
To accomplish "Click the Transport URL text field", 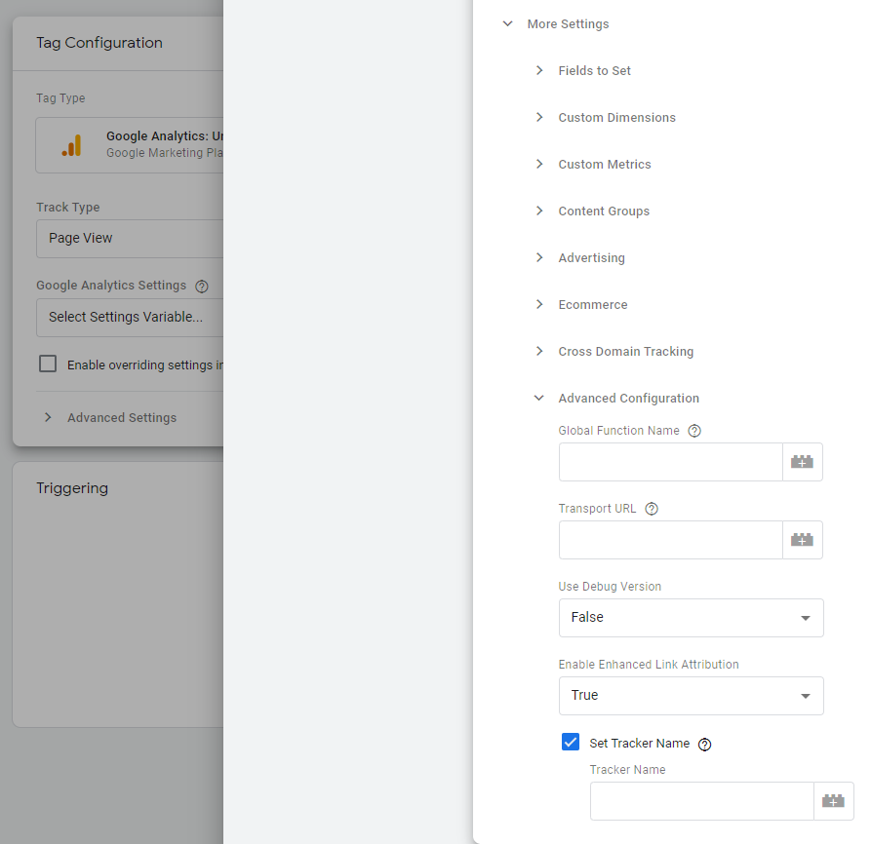I will click(670, 540).
